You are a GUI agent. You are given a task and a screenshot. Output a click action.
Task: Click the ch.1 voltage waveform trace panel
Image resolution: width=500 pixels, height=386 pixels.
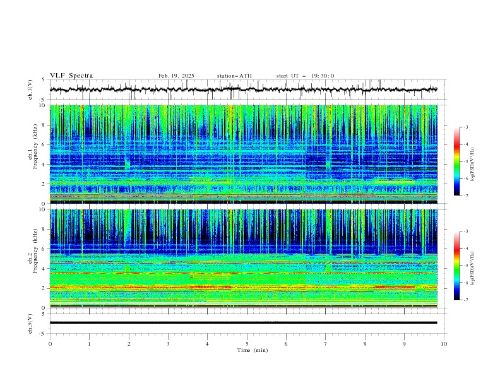[x=248, y=90]
